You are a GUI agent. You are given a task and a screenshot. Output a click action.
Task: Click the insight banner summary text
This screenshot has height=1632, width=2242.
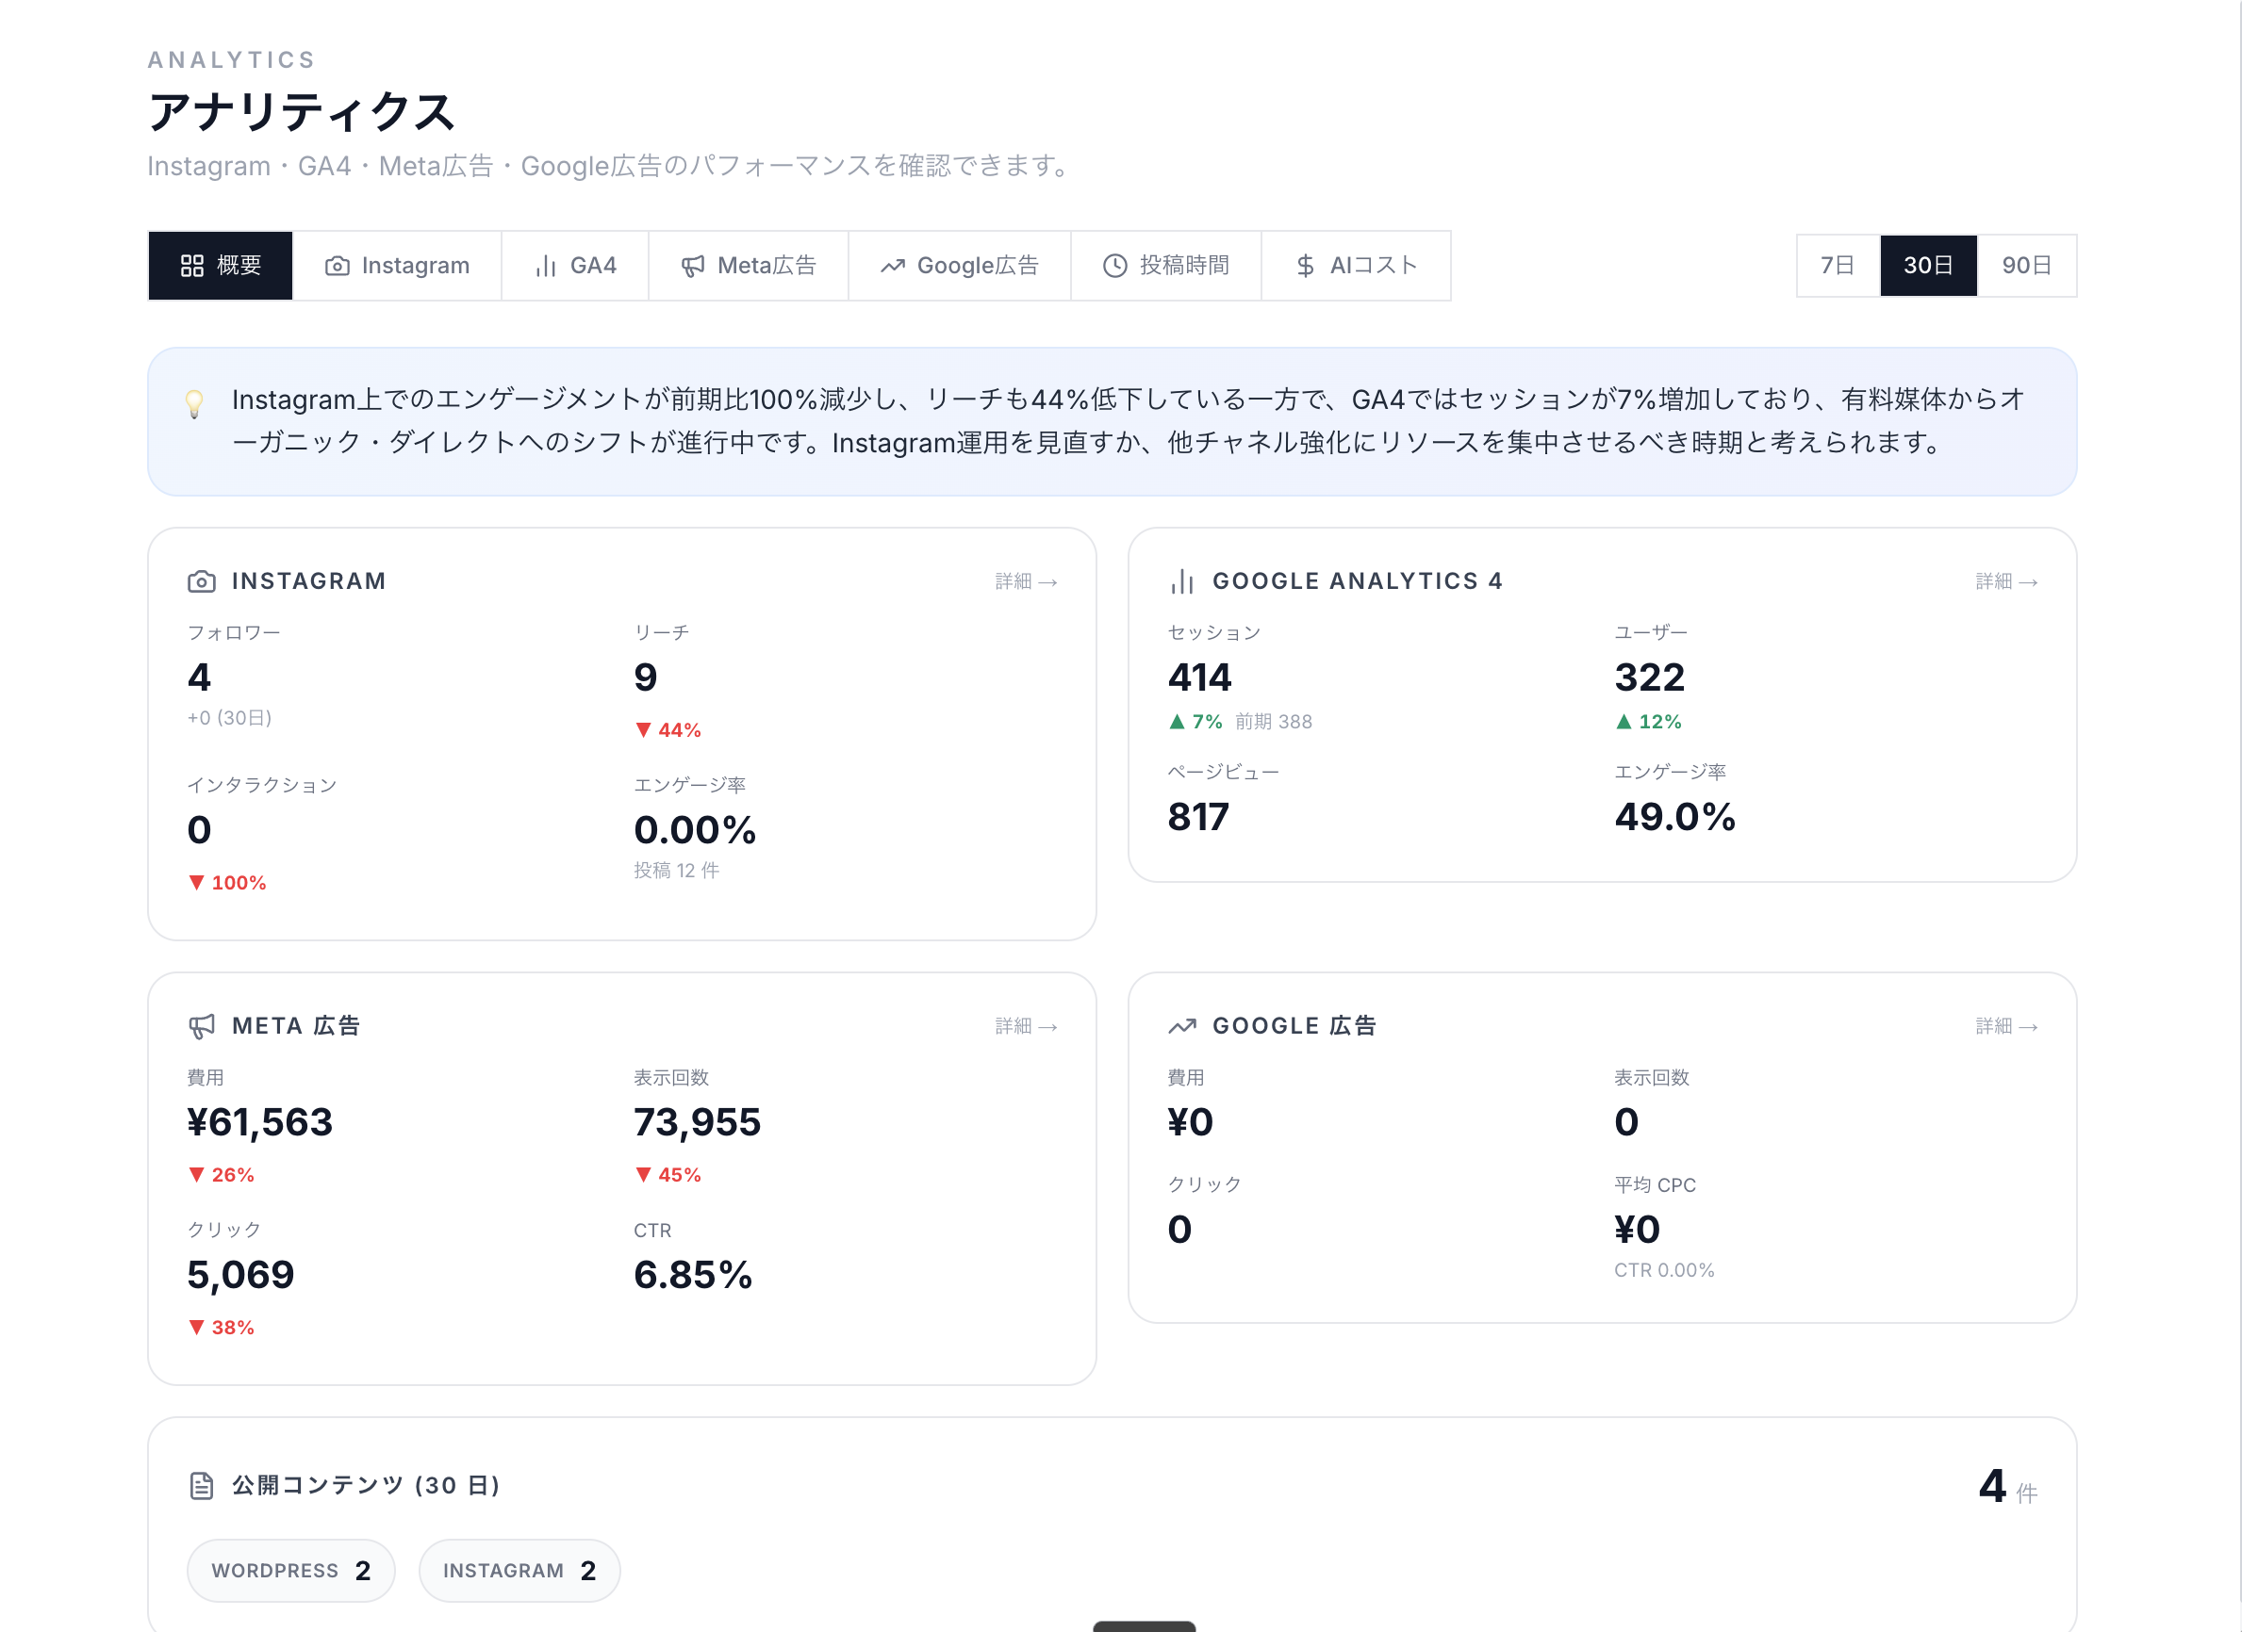click(1128, 421)
